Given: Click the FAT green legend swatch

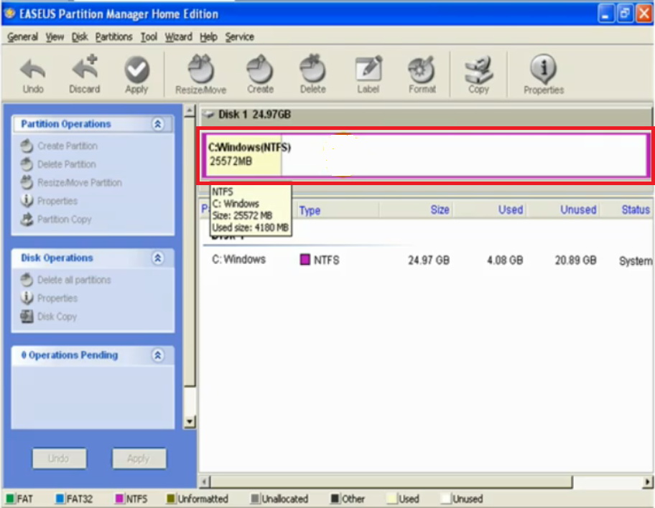Looking at the screenshot, I should [x=11, y=499].
